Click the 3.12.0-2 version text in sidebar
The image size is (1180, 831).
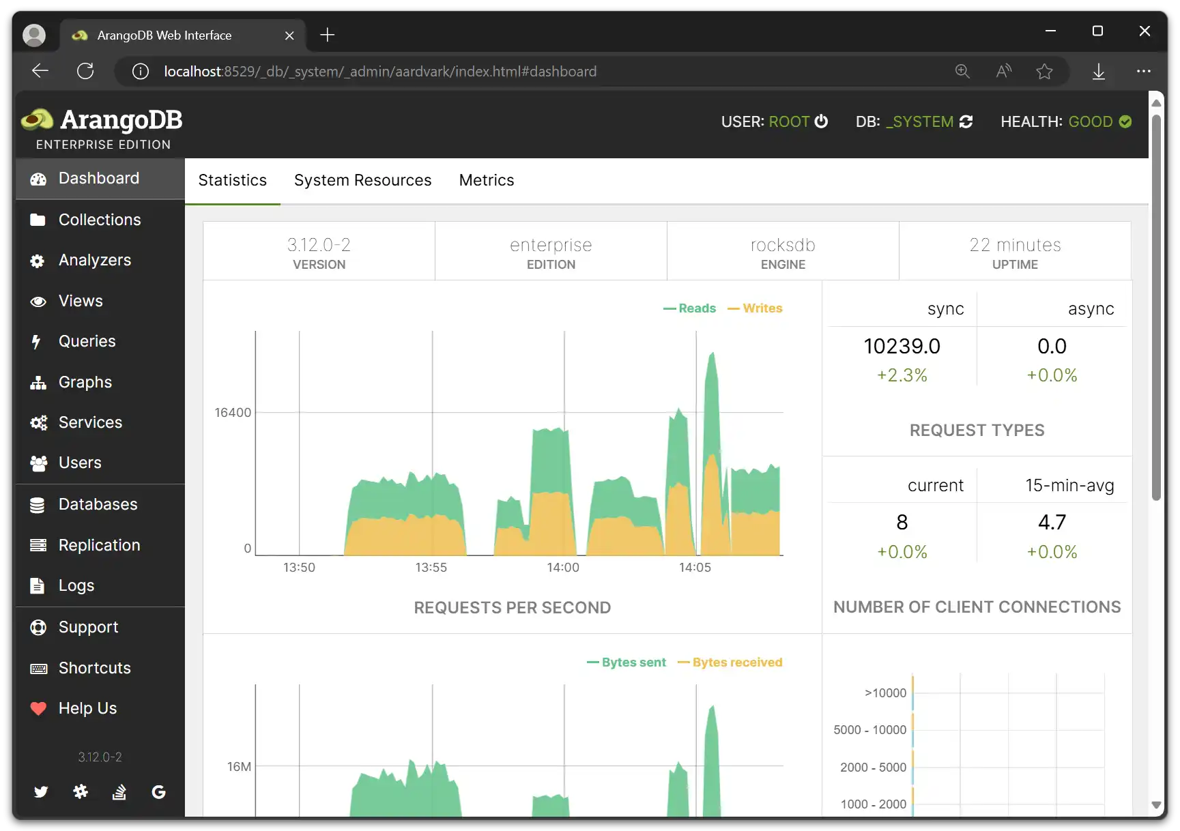click(x=100, y=757)
